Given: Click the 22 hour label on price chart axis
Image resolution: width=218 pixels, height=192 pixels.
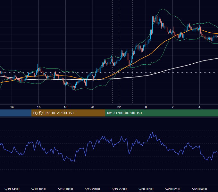Looking at the screenshot, I should click(119, 107).
